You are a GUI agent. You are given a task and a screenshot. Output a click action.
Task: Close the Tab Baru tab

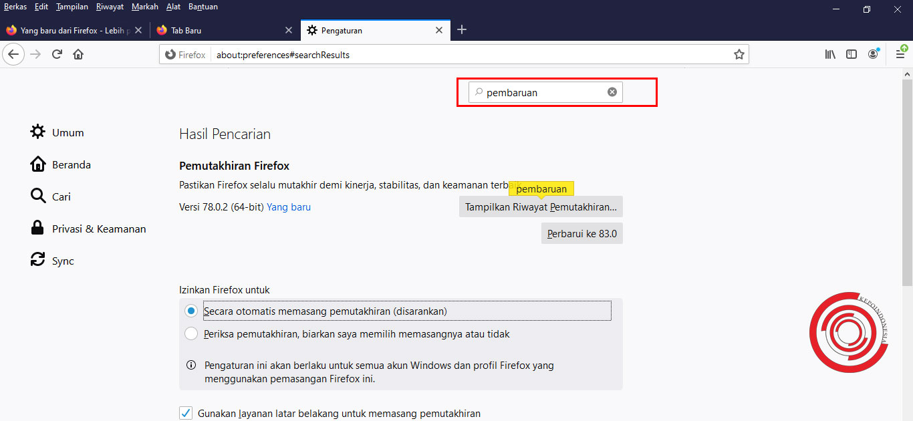pyautogui.click(x=289, y=30)
